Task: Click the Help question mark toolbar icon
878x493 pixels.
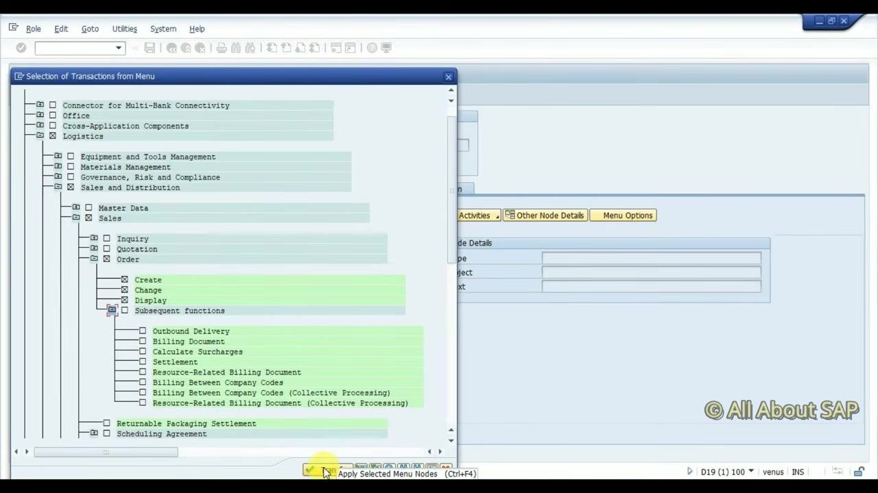Action: coord(372,48)
